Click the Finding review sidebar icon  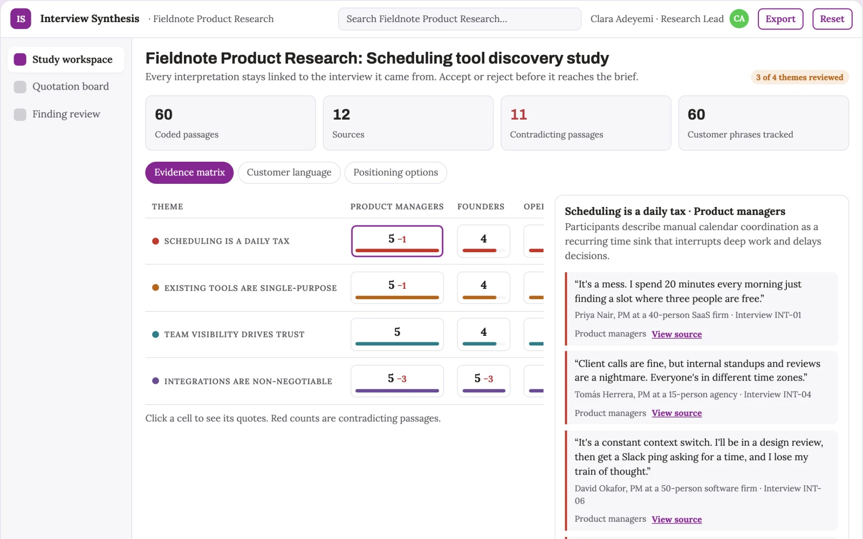20,114
